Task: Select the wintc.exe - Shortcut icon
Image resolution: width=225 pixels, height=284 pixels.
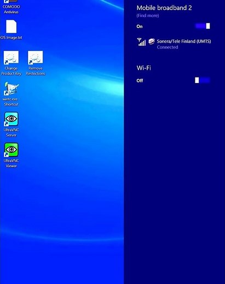Action: [x=11, y=94]
